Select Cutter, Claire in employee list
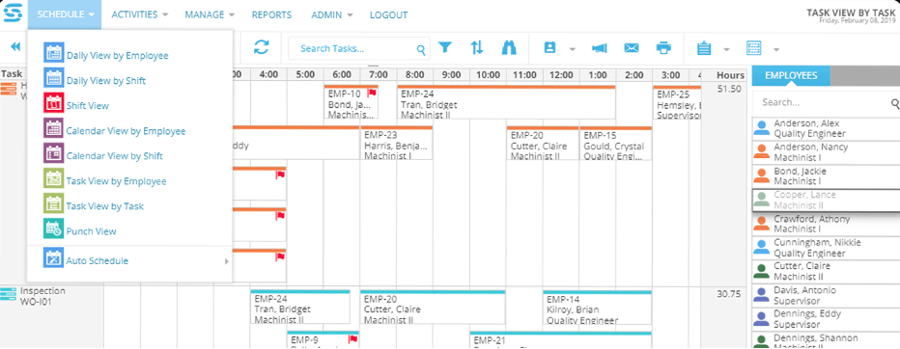The height and width of the screenshot is (349, 900). (826, 271)
